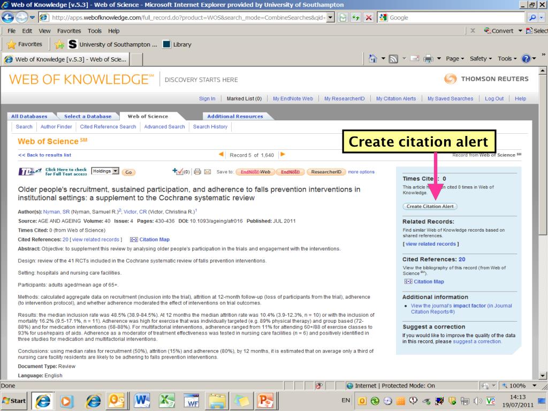Expand the Home button dropdown arrow
This screenshot has height=411, width=548.
pos(383,59)
